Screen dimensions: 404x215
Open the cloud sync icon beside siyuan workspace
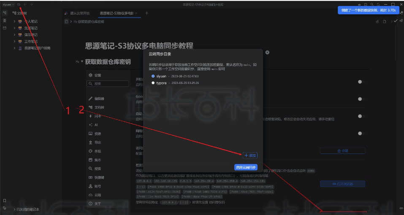pos(19,5)
